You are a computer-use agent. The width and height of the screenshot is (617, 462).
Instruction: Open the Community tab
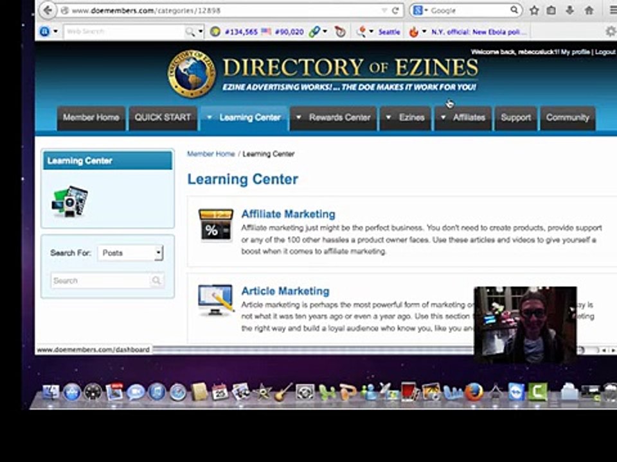[568, 117]
